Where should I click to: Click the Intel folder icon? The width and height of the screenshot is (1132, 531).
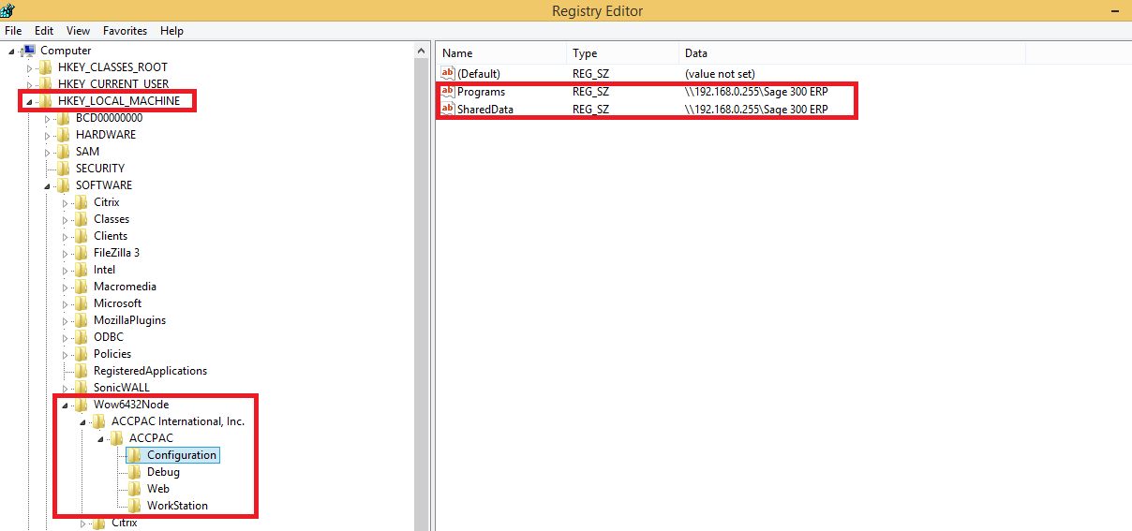82,270
